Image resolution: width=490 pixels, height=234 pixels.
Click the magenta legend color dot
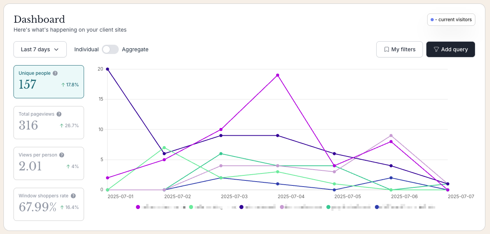[x=138, y=207]
